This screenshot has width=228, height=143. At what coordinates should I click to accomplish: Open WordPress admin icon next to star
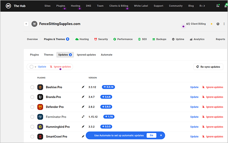218,24
